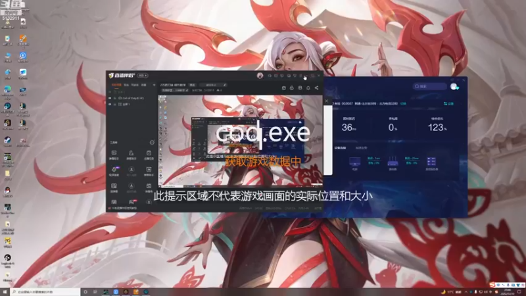
Task: Open the calendar-check tool in the toolbox
Action: click(149, 155)
